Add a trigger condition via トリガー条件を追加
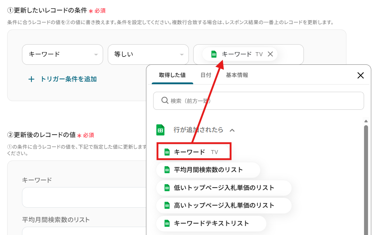 (68, 79)
